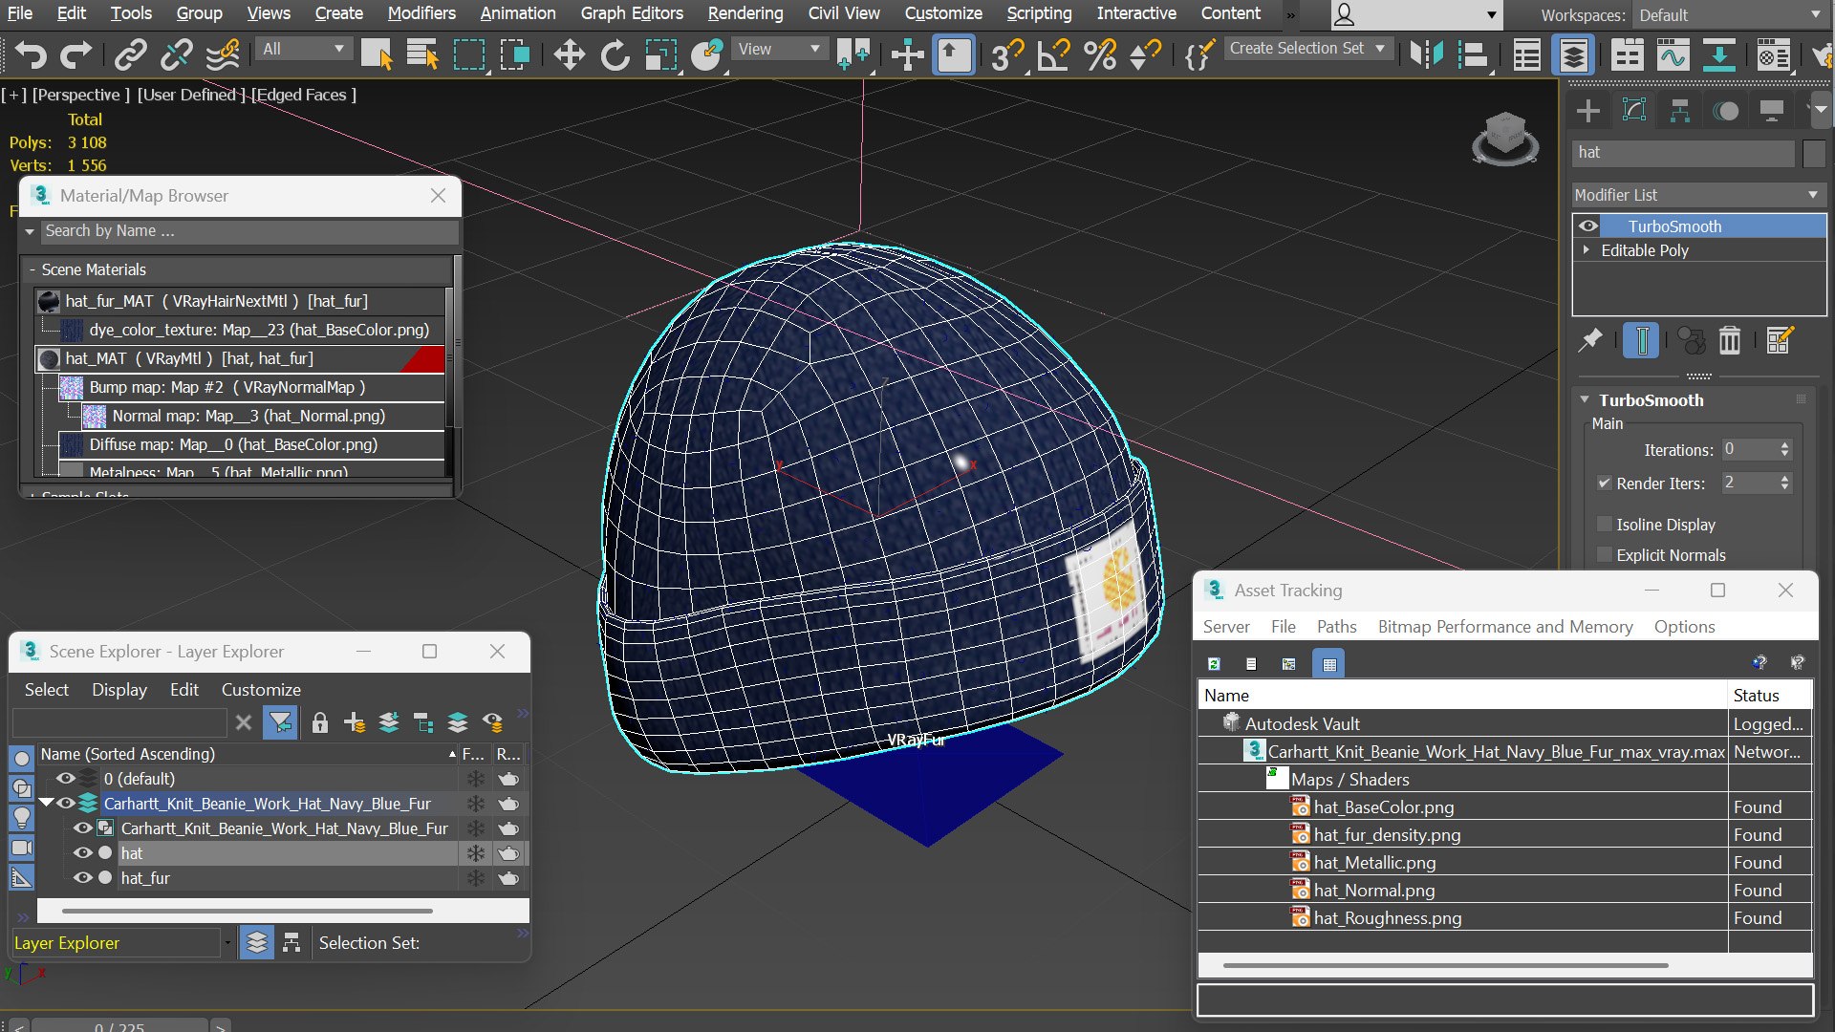Hide the 0 (default) layer
The width and height of the screenshot is (1835, 1032).
click(x=65, y=779)
